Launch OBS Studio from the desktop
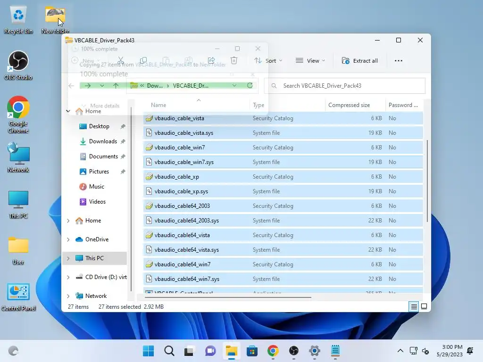The width and height of the screenshot is (483, 362). click(18, 65)
